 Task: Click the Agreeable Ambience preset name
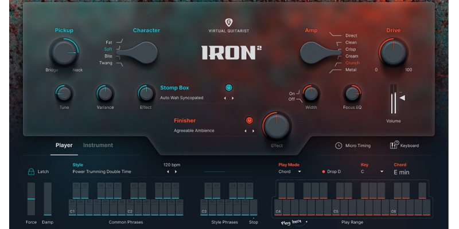click(194, 131)
